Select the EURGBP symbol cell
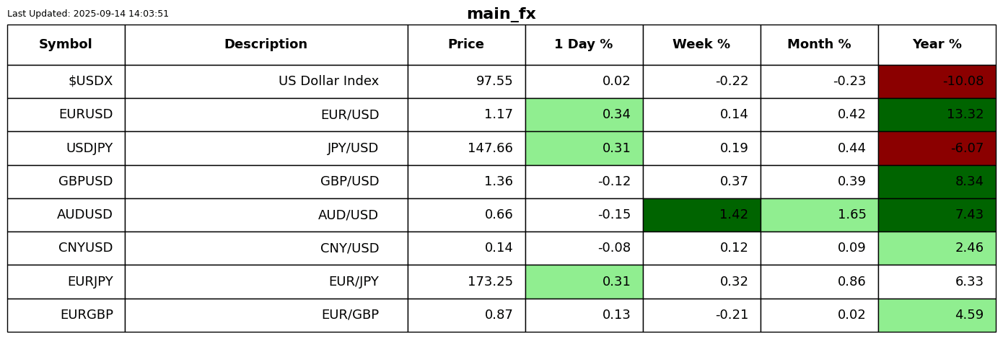This screenshot has width=1003, height=339. 66,315
